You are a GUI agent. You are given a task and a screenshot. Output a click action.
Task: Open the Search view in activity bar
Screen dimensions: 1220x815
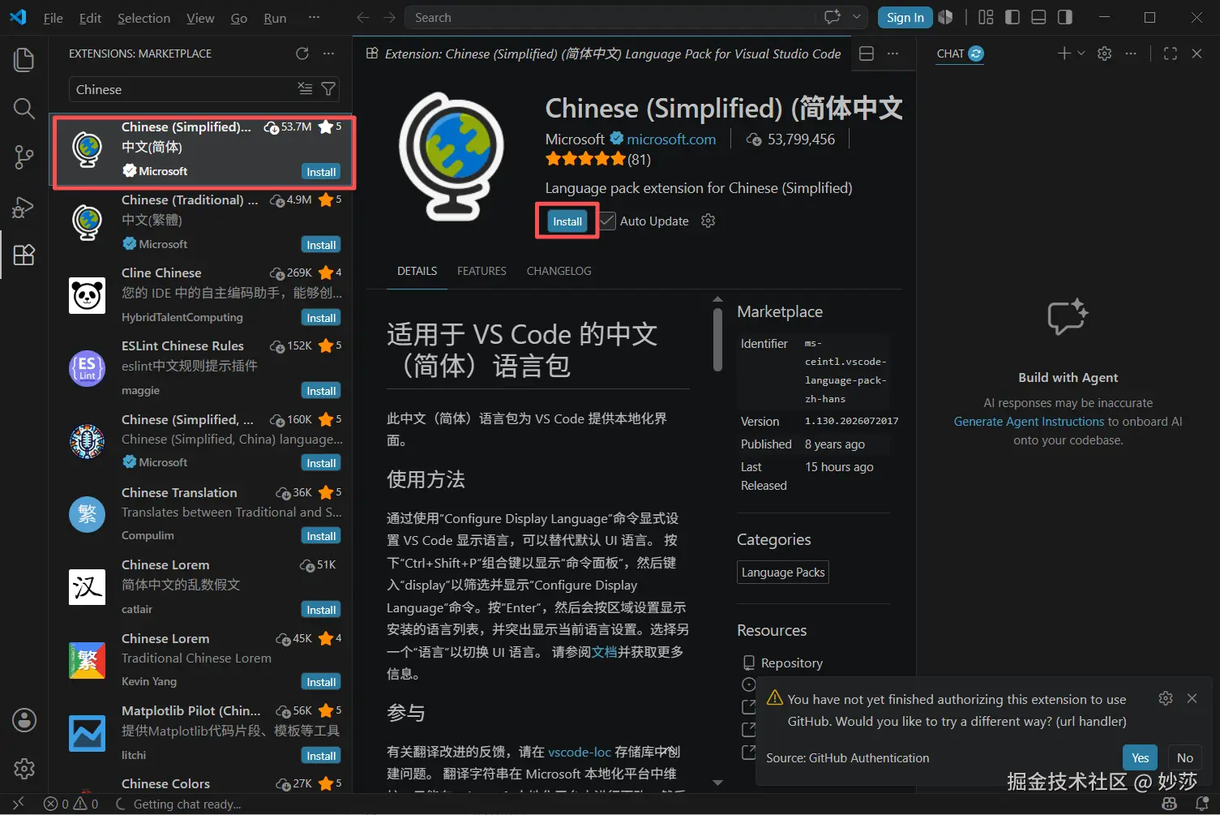click(24, 109)
